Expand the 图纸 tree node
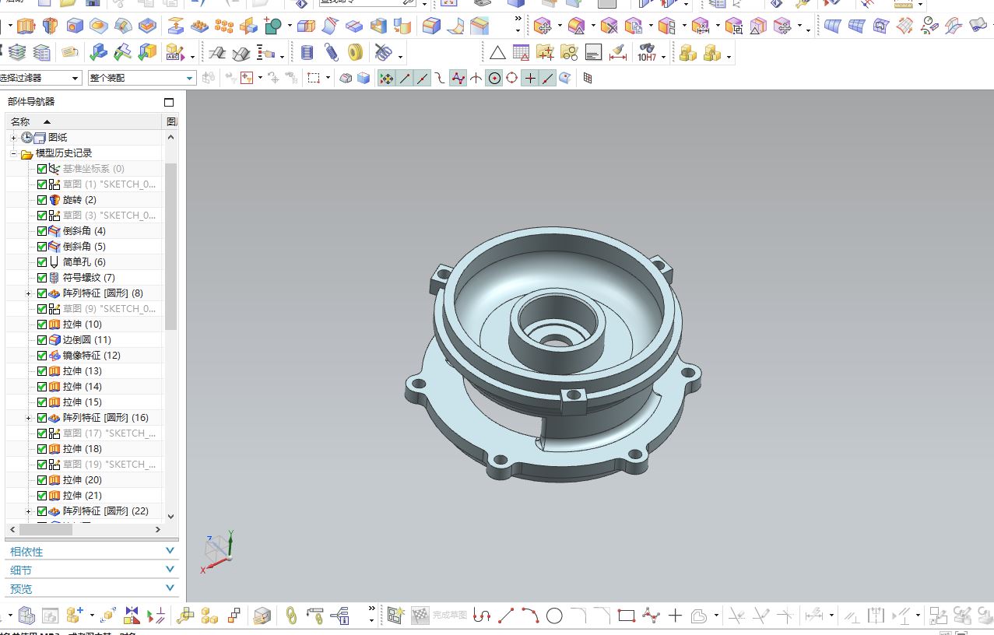 tap(13, 138)
